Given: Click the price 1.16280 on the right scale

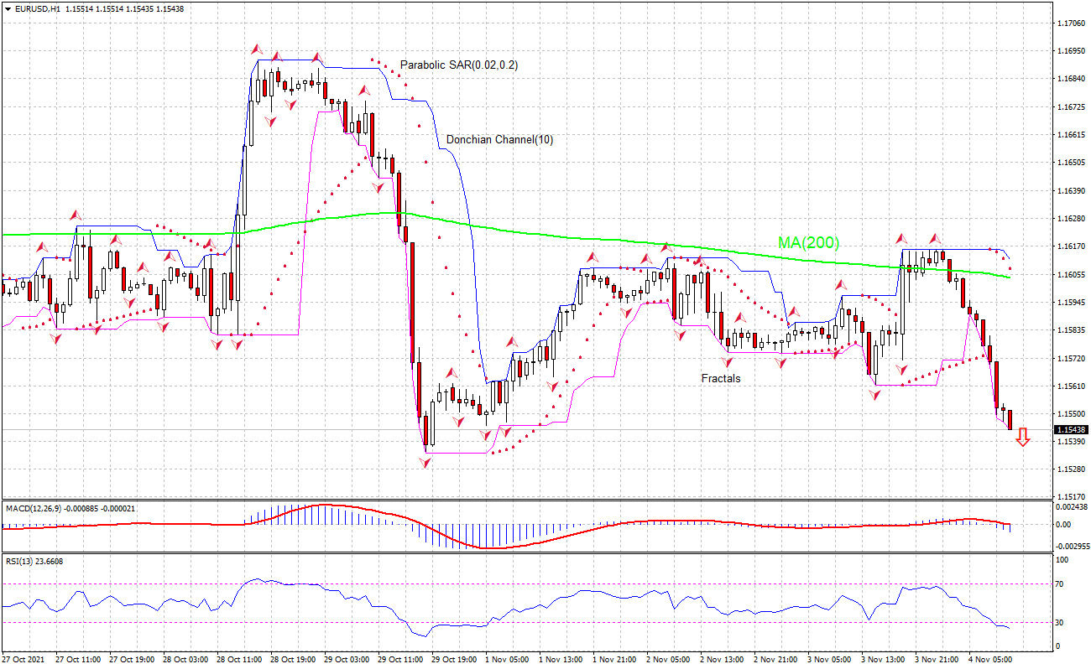Looking at the screenshot, I should click(x=1073, y=216).
